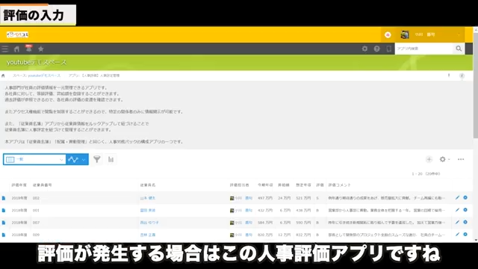The height and width of the screenshot is (269, 478).
Task: Expand the user account dropdown arrow
Action: coord(459,35)
